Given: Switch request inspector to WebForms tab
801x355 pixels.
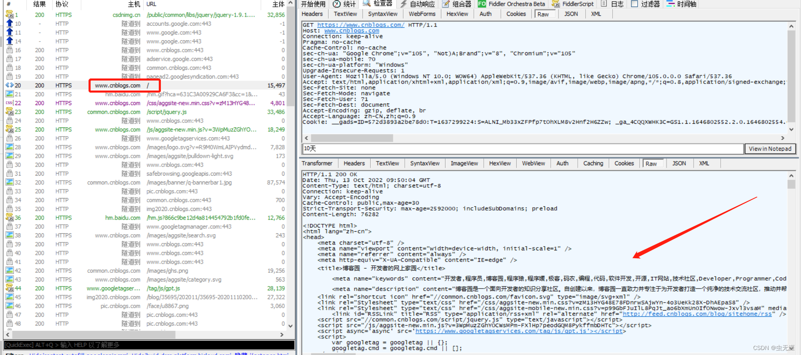Looking at the screenshot, I should 422,14.
